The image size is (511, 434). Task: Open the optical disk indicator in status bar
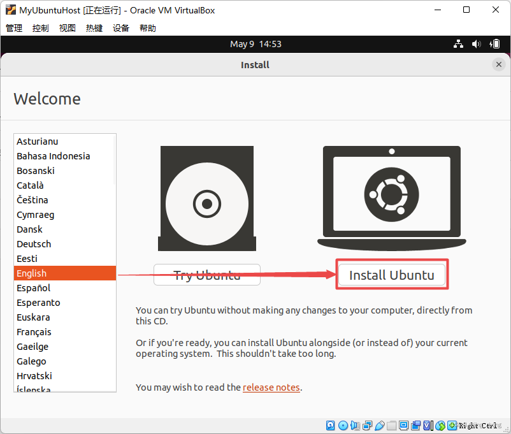(343, 426)
